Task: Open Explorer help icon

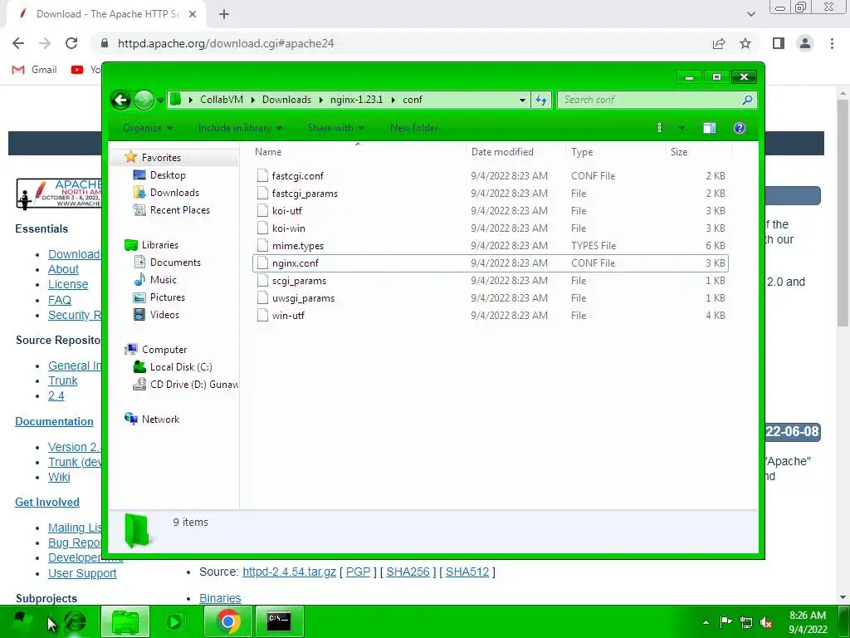Action: point(740,128)
